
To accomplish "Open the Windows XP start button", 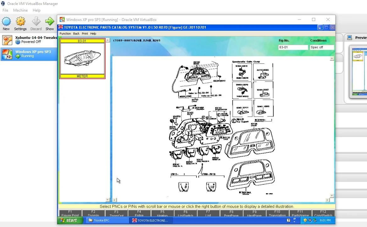I will 70,220.
